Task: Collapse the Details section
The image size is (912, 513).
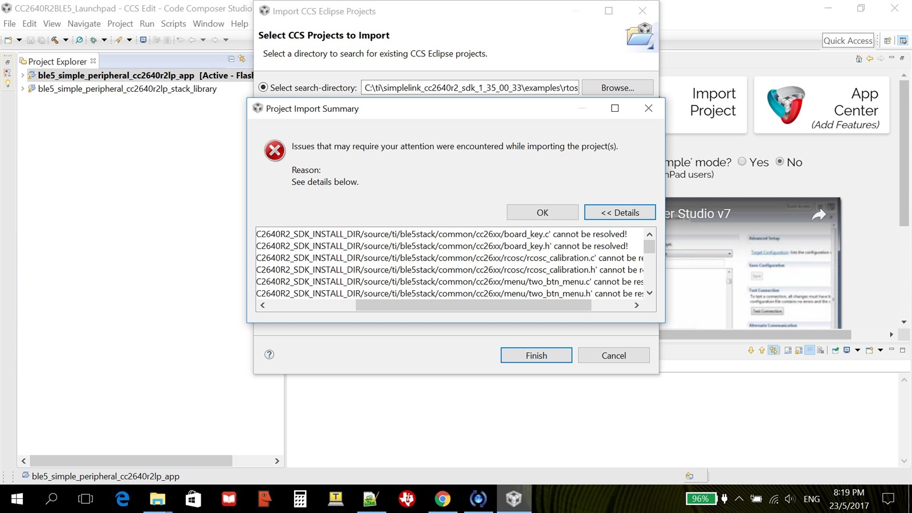Action: 620,212
